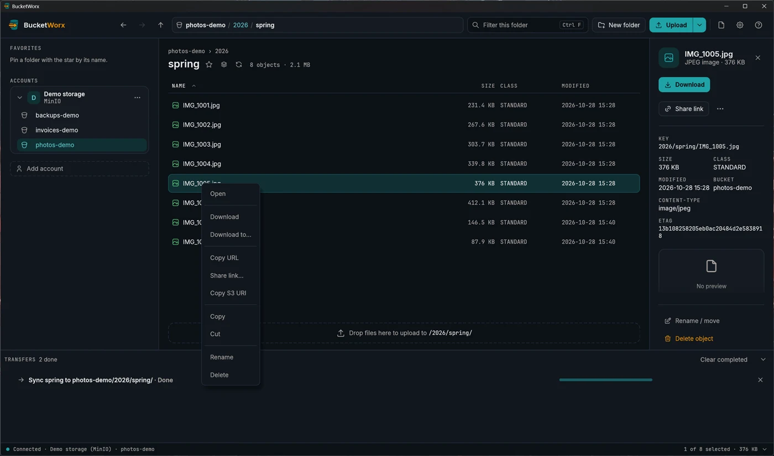Open the help question mark icon
The width and height of the screenshot is (774, 456).
click(x=759, y=25)
